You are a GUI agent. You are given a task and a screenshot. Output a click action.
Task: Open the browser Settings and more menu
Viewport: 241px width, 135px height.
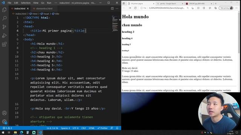[236, 8]
